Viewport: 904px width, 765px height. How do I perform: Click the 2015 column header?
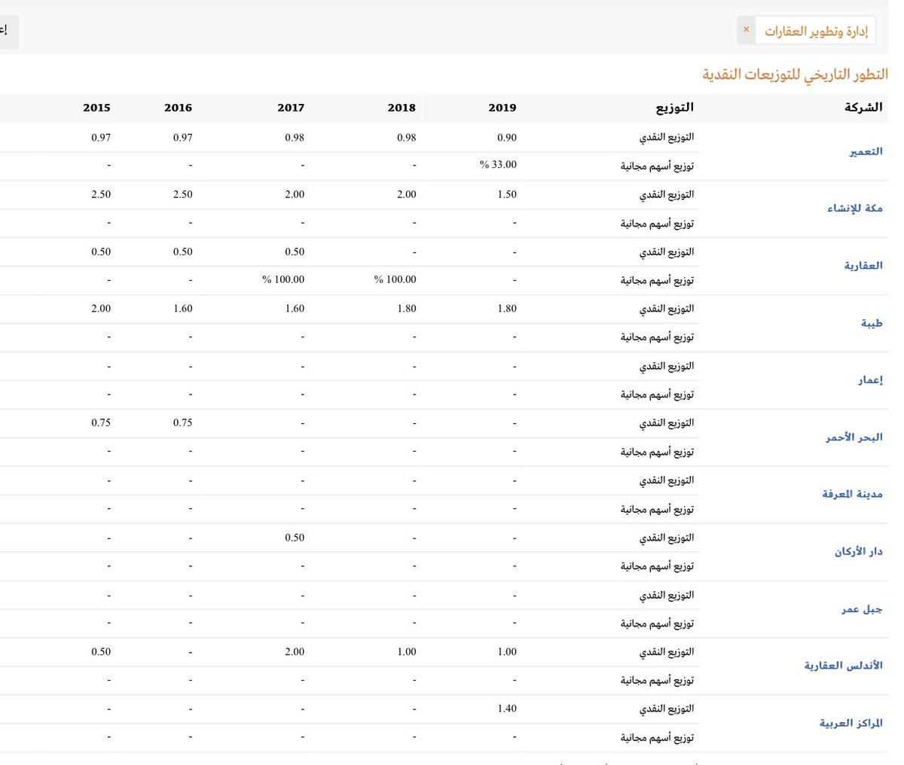[x=96, y=108]
